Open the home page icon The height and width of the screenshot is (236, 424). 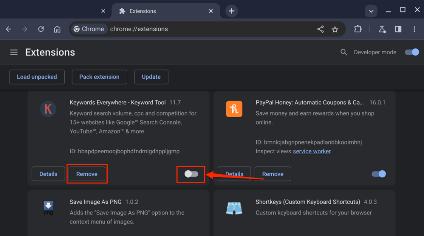tap(57, 29)
